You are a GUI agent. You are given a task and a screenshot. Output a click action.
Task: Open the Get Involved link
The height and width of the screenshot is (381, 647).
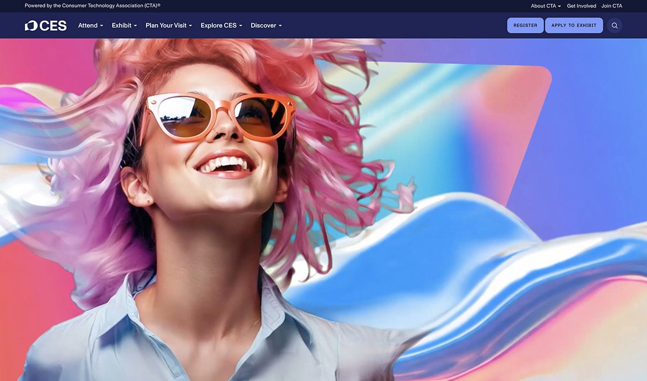(581, 6)
